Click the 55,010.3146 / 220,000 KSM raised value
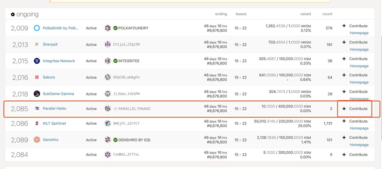 coord(282,121)
